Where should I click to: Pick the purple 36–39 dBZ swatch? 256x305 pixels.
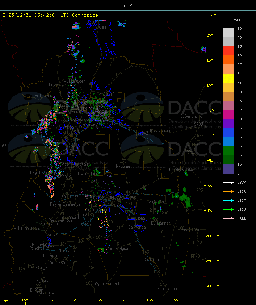click(228, 124)
